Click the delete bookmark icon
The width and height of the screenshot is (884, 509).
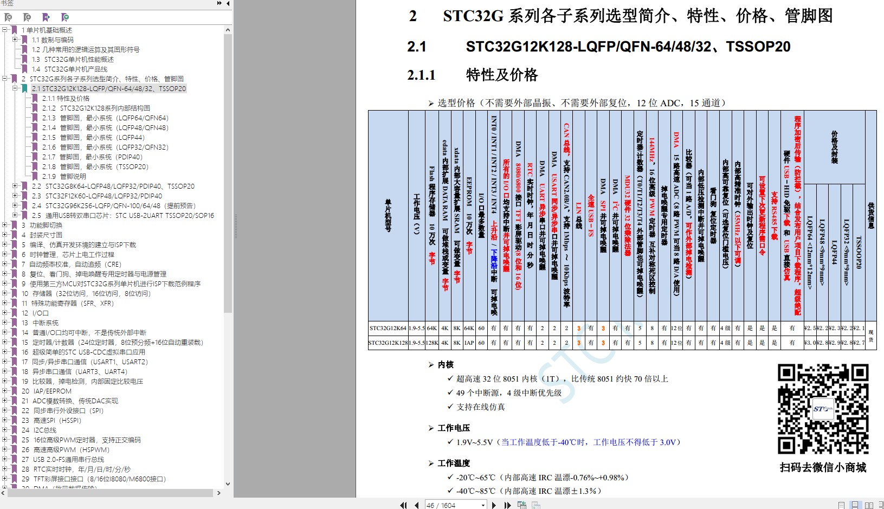coord(9,17)
